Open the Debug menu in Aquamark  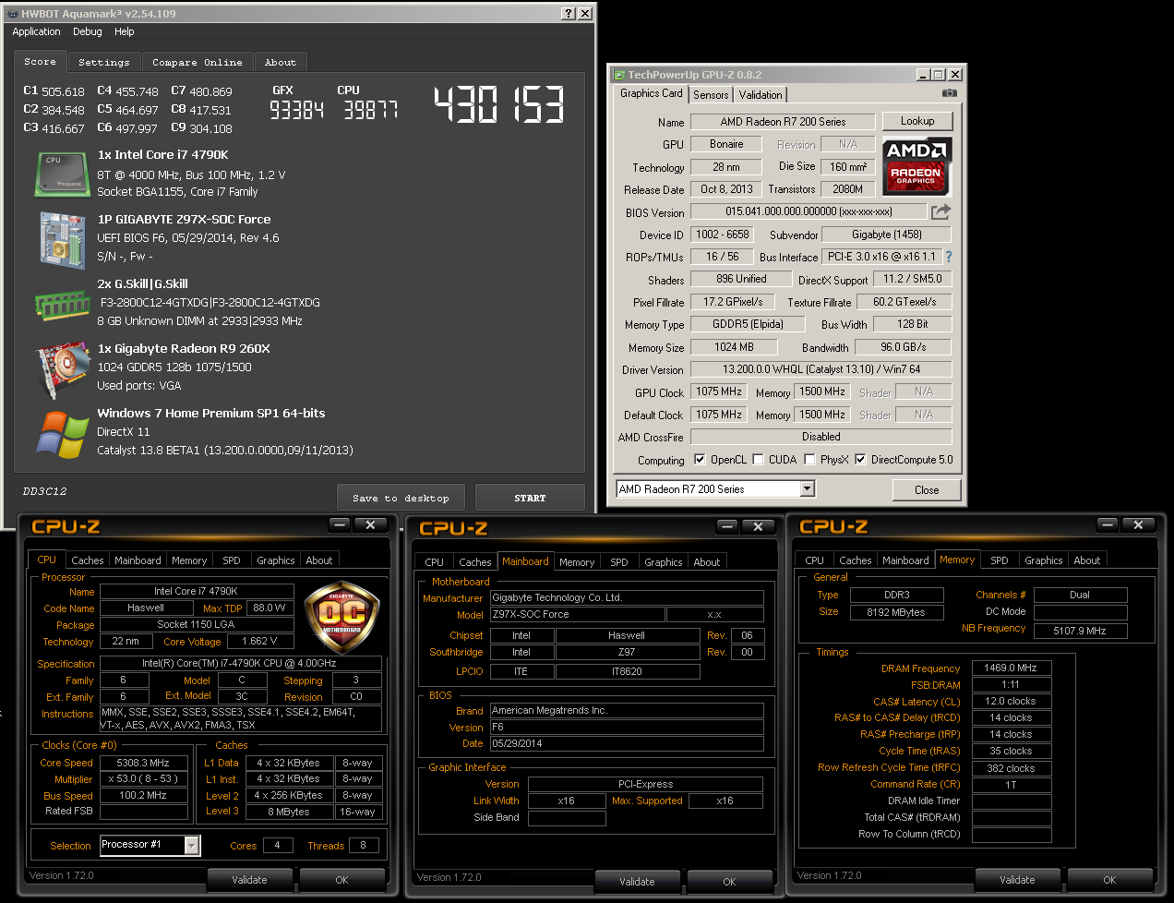[88, 31]
